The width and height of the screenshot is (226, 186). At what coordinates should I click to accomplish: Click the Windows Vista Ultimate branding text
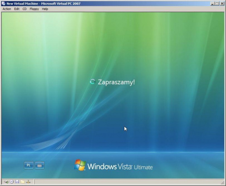[x=120, y=167]
